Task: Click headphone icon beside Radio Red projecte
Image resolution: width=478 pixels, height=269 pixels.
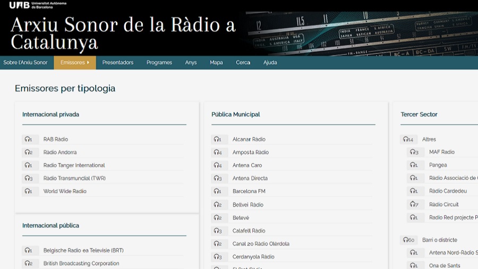Action: click(x=415, y=217)
